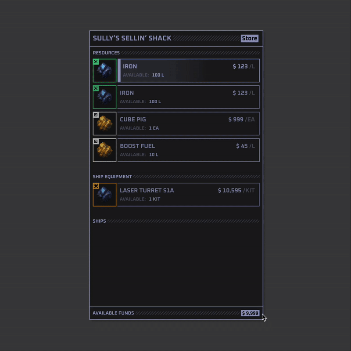Select the Boost Fuel listing row
The image size is (351, 351).
coord(189,150)
